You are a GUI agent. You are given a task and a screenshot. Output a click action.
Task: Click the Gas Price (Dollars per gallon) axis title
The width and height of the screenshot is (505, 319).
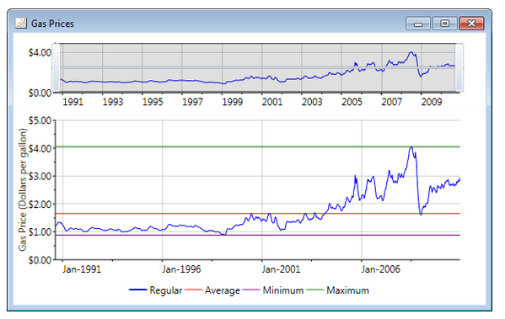[22, 189]
